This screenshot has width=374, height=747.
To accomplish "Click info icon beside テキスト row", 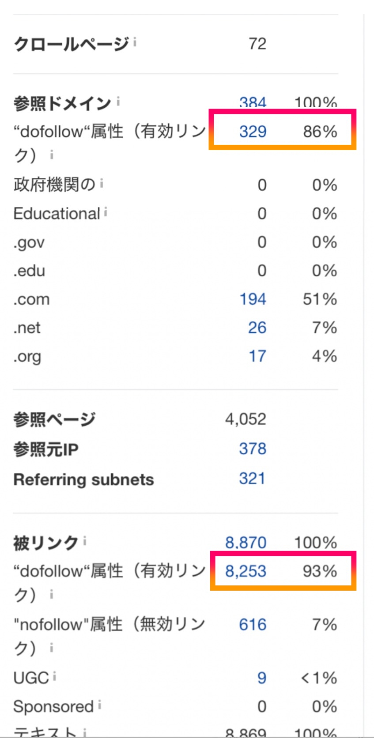I will tap(84, 733).
